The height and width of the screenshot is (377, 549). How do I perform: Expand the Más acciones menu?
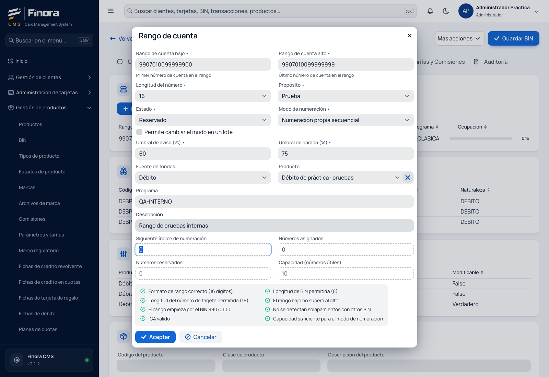460,38
